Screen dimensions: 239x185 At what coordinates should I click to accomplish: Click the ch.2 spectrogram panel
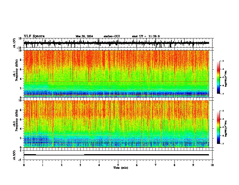click(118, 124)
